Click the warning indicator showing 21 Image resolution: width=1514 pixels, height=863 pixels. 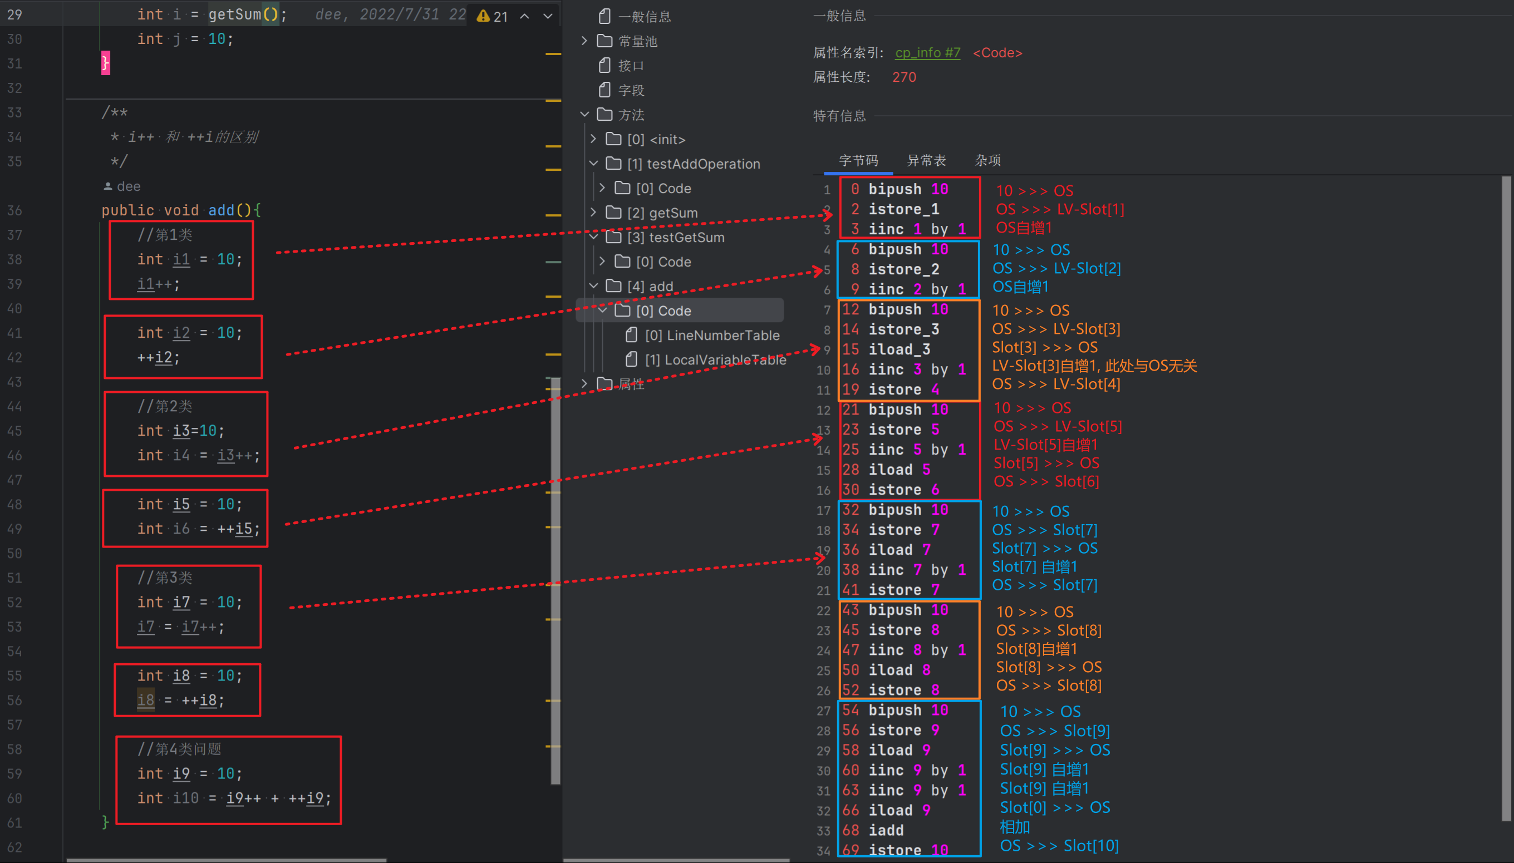click(492, 16)
